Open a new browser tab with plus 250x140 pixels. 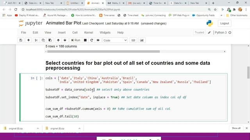tap(213, 3)
